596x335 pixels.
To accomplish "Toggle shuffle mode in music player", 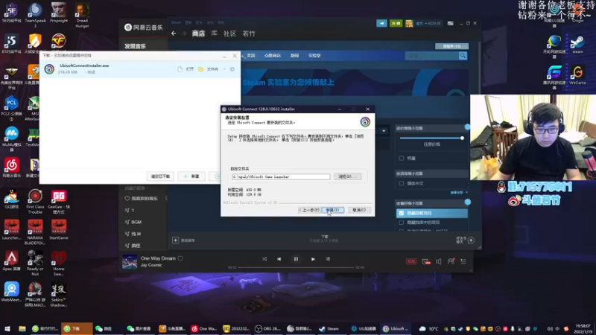I will (x=264, y=259).
